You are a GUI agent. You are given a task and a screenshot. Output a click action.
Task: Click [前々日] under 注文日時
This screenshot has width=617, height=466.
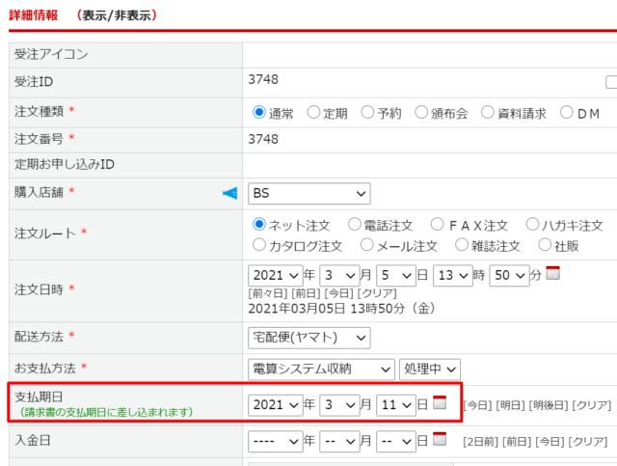click(x=268, y=293)
